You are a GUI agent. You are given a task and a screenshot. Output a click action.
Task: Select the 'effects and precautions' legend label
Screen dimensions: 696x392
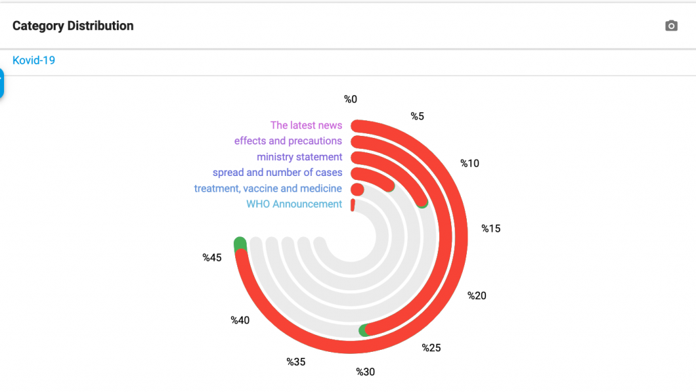pyautogui.click(x=288, y=141)
